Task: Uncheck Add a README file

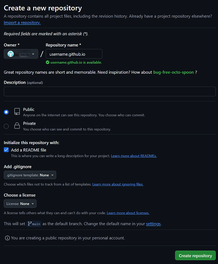Action: coord(6,150)
